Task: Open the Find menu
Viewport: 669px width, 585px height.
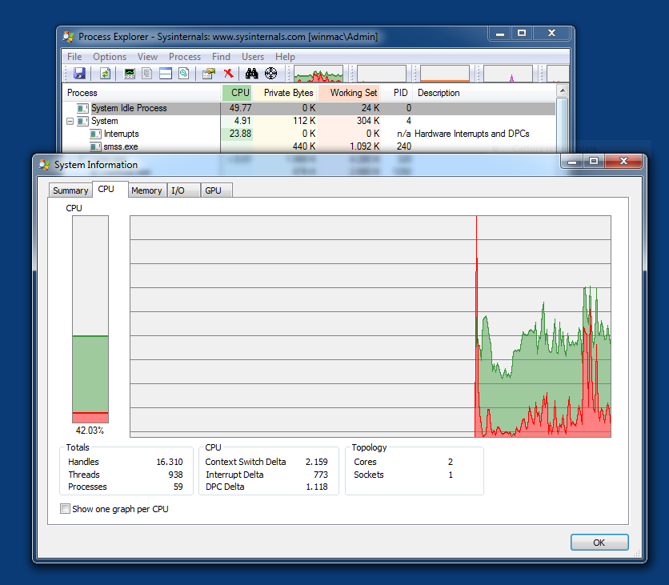Action: (221, 57)
